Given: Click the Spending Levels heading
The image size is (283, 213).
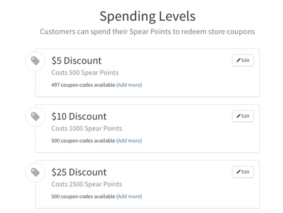Looking at the screenshot, I should (x=148, y=17).
